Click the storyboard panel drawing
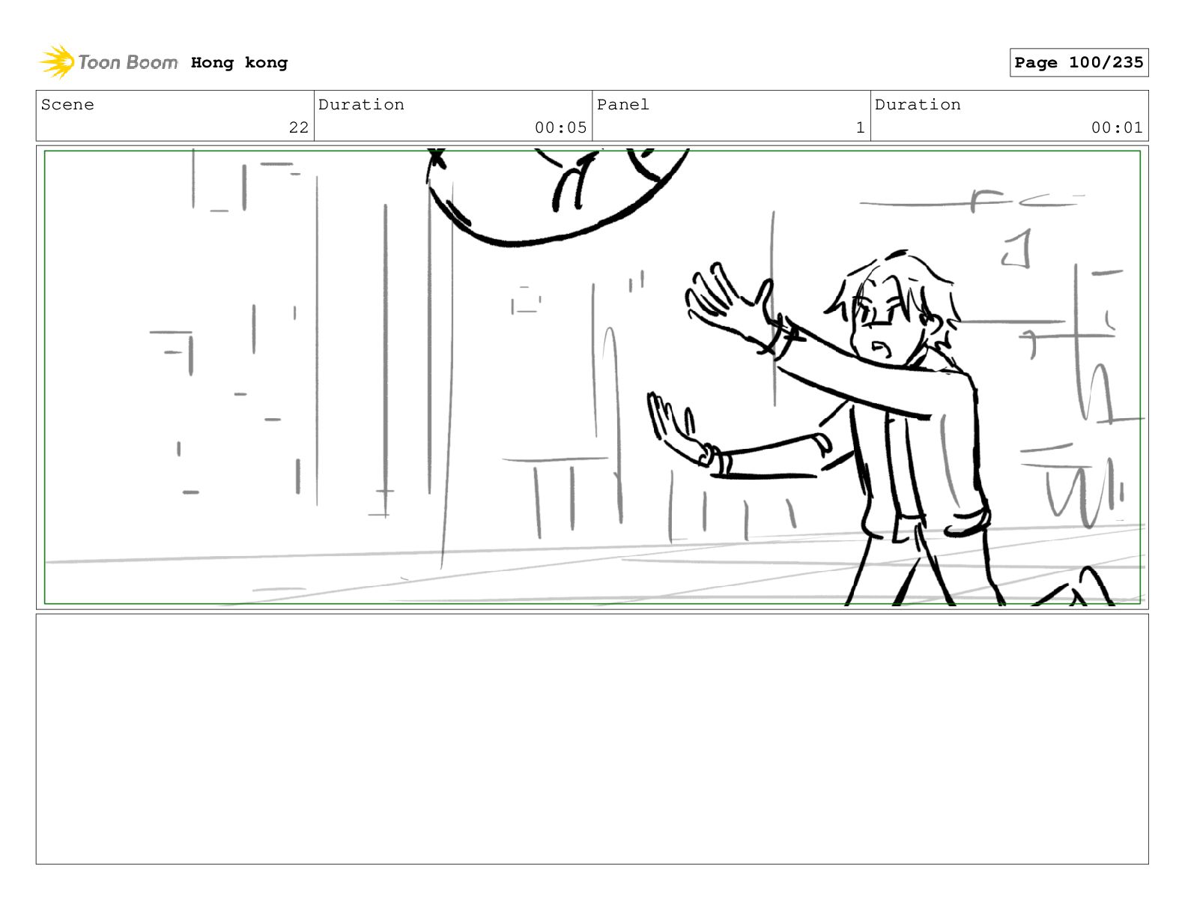The width and height of the screenshot is (1185, 918). (x=592, y=377)
